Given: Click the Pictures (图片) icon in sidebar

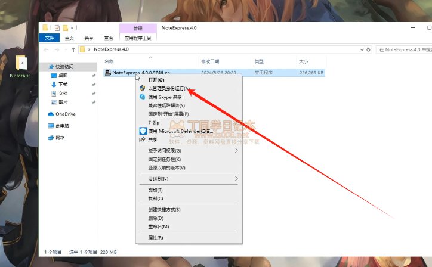Looking at the screenshot, I should coord(54,102).
